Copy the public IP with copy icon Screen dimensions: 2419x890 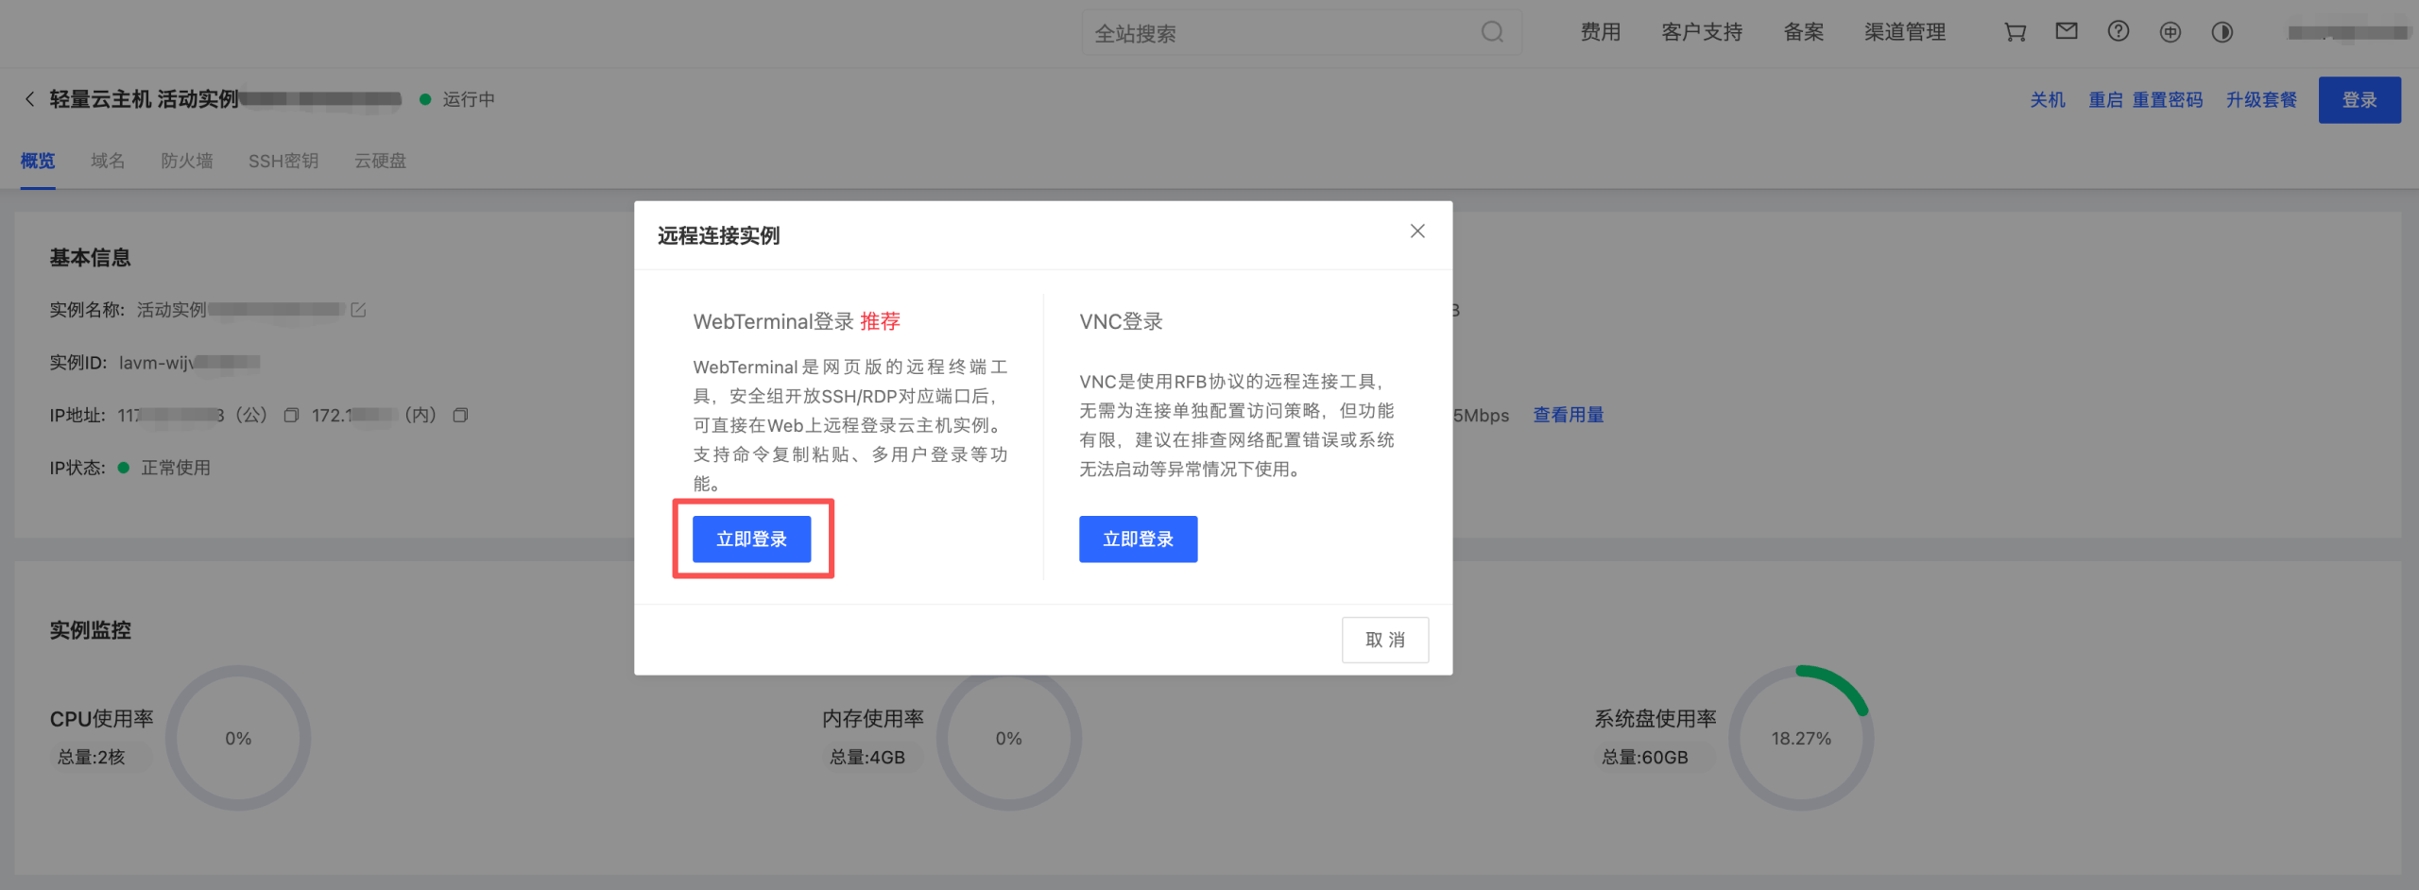[292, 414]
